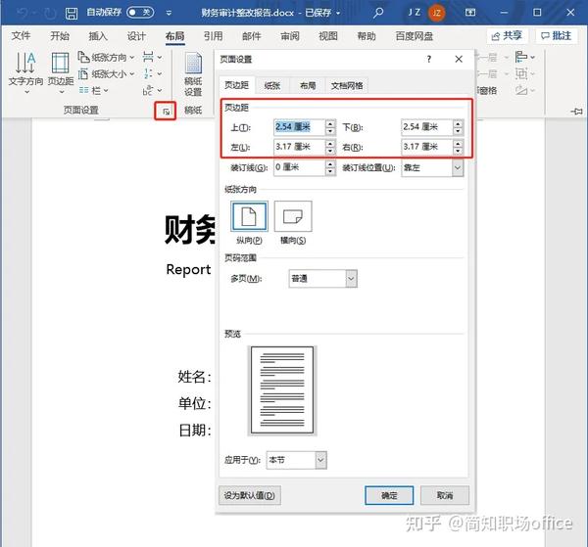Screen dimensions: 588x547
Task: Increase the 左 margin with spinner
Action: [330, 143]
